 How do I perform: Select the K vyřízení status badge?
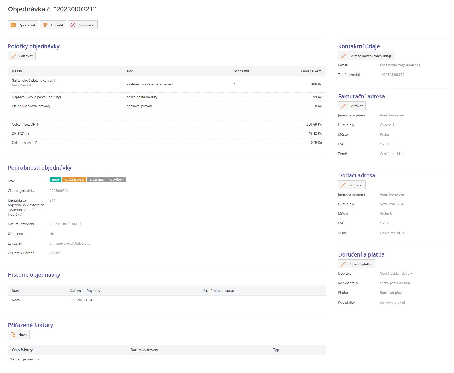click(x=116, y=180)
